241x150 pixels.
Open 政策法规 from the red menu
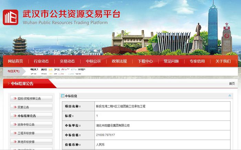[x=119, y=61]
